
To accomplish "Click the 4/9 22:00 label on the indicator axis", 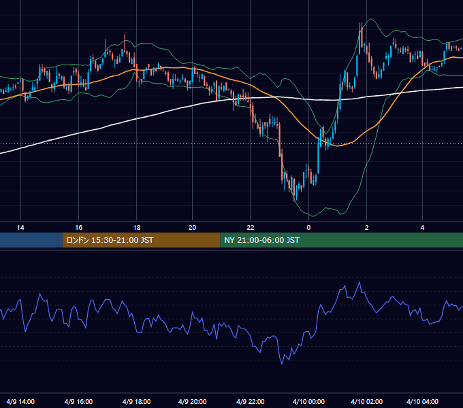I will (x=251, y=401).
